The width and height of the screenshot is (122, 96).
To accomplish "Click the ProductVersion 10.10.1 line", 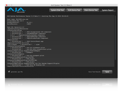I will 20,22.
